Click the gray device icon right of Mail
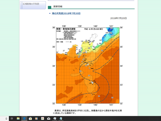The image size is (161, 121). (x=55, y=118)
